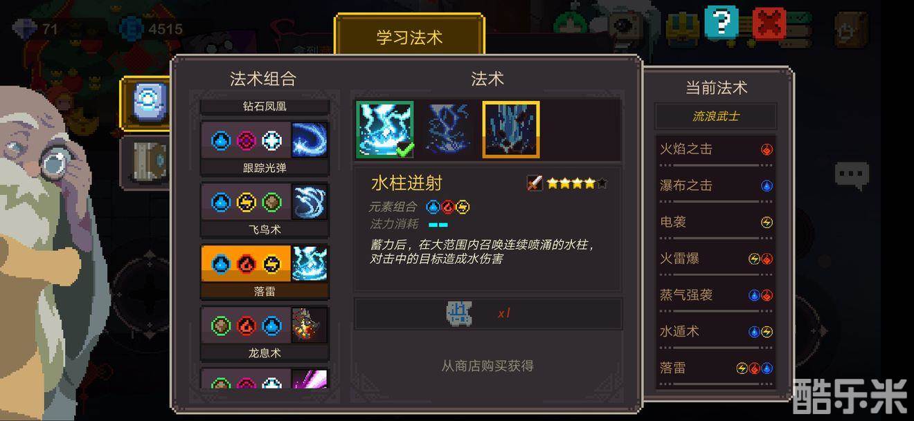Select 水遁术 in current spells list

click(x=716, y=332)
